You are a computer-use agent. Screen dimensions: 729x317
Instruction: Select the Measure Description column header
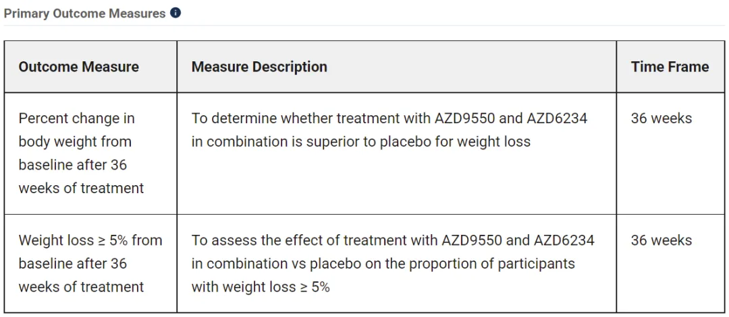259,67
